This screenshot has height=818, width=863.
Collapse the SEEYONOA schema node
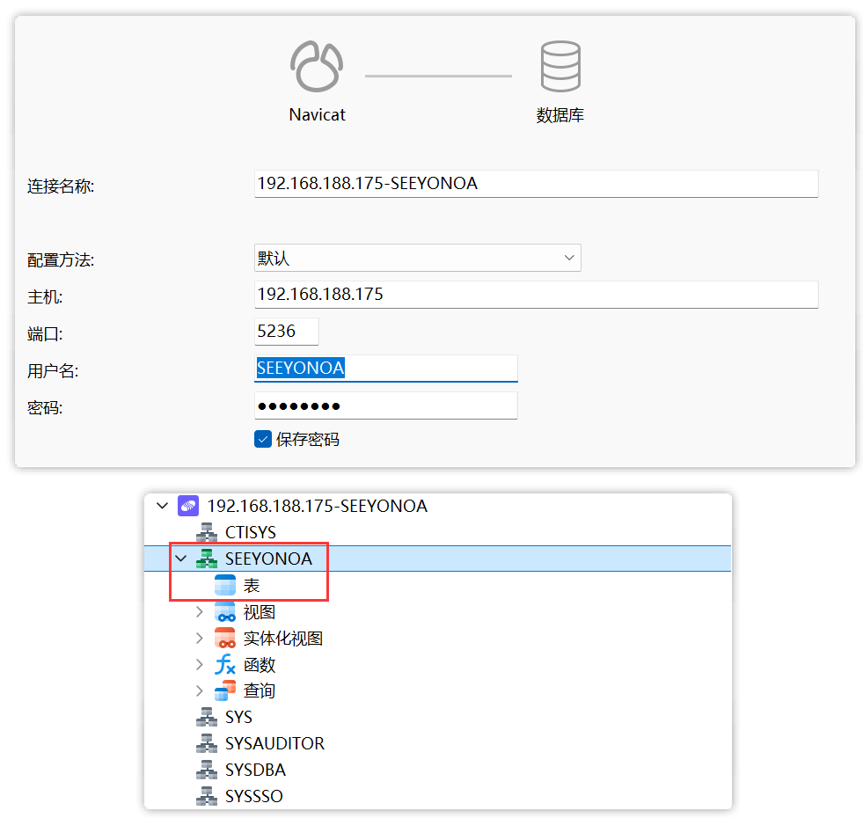[181, 559]
